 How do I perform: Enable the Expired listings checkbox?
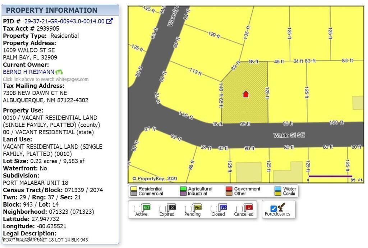point(162,209)
